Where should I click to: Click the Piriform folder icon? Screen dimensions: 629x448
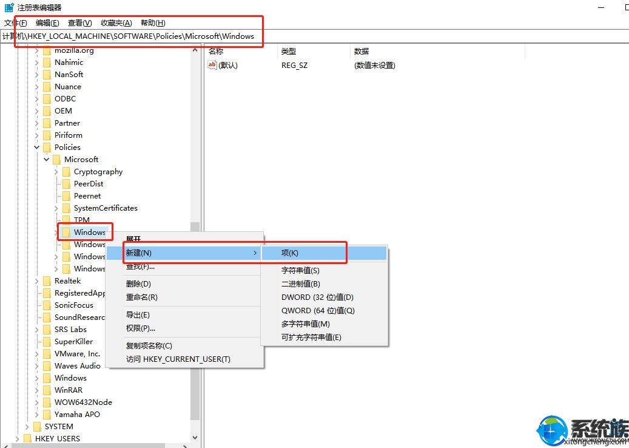(x=47, y=135)
